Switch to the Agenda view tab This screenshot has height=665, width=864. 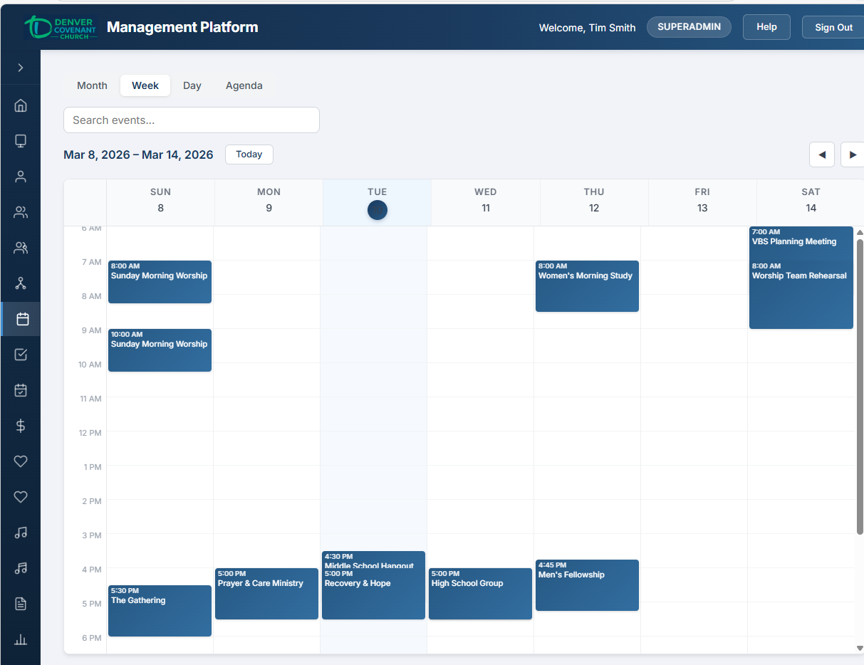[x=244, y=85]
